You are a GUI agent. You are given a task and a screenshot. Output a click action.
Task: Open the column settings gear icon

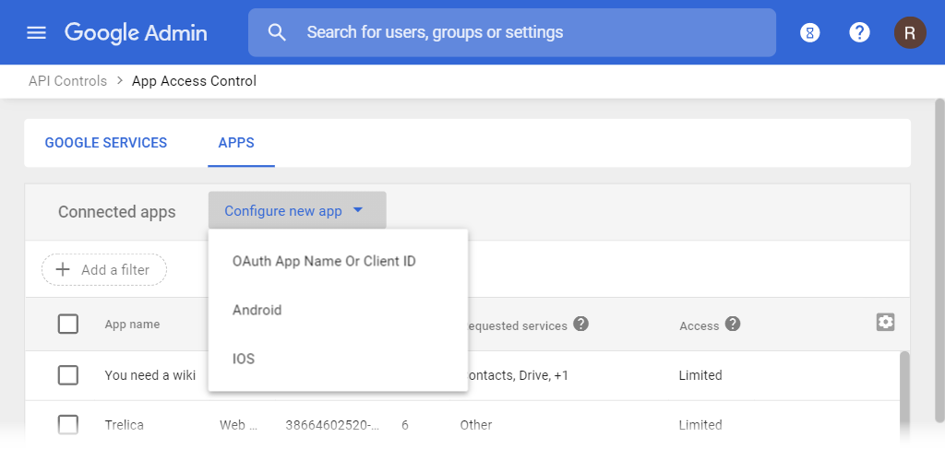tap(886, 322)
